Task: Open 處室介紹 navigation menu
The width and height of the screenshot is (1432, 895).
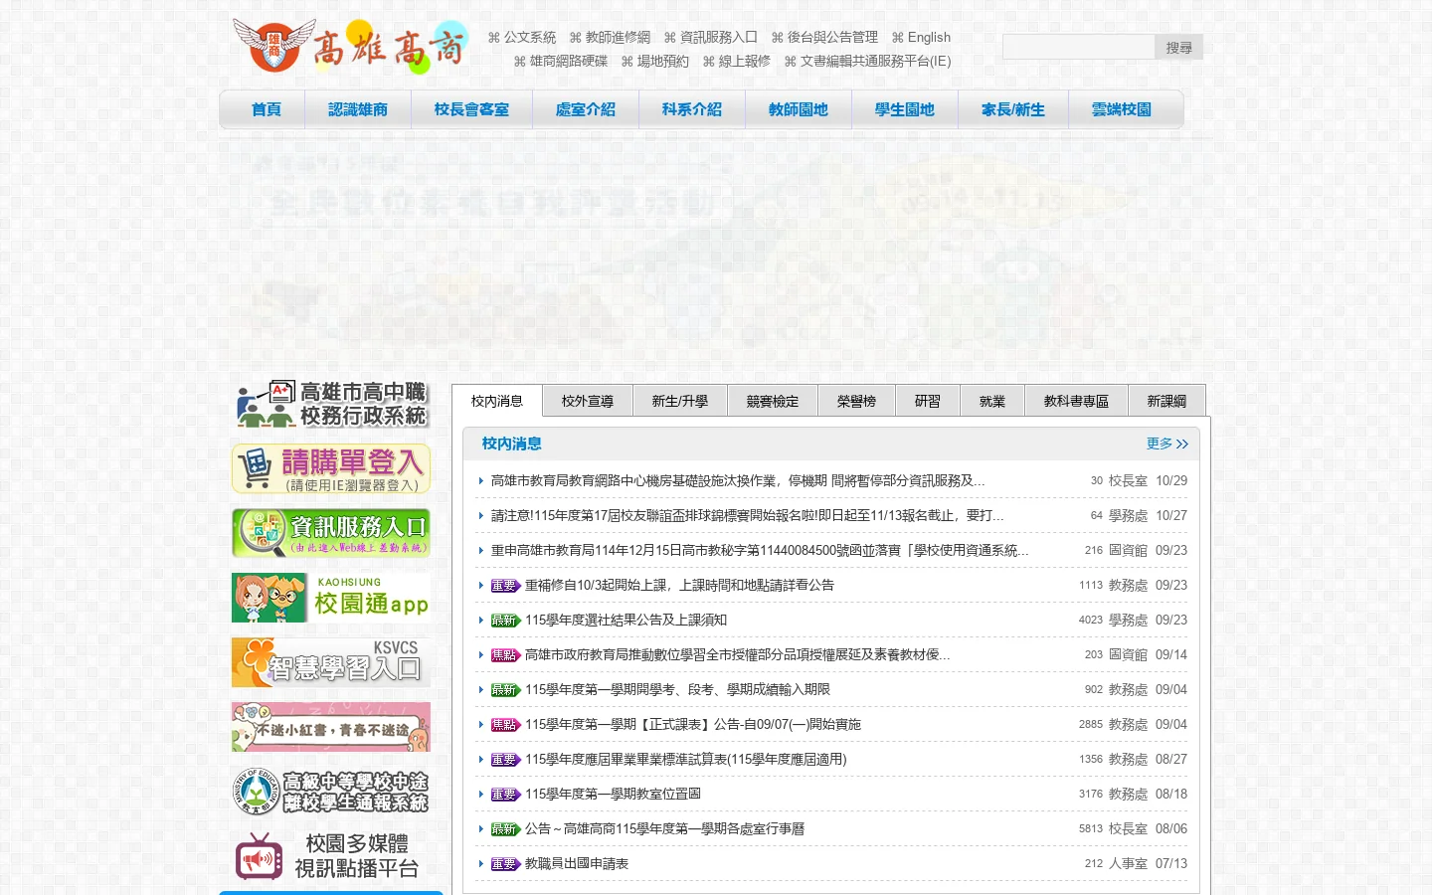Action: 586,109
